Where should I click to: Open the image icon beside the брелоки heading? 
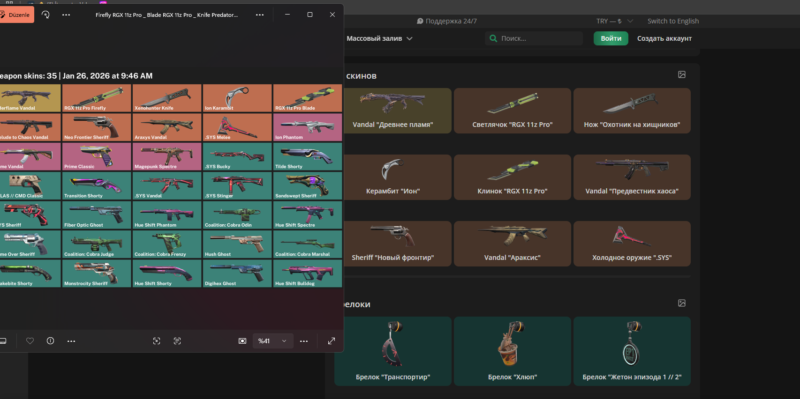tap(682, 303)
